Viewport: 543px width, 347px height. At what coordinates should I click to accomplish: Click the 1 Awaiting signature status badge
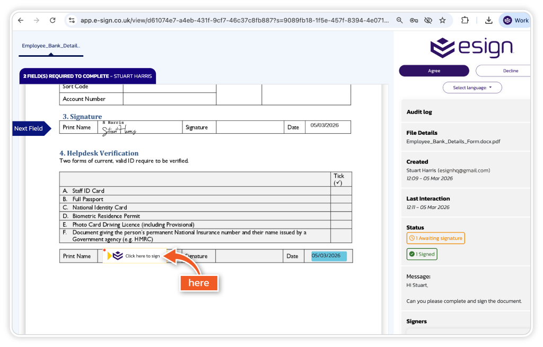435,238
